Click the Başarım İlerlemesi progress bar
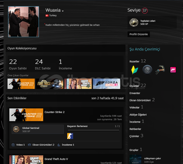183x164 pixels. (x=93, y=130)
